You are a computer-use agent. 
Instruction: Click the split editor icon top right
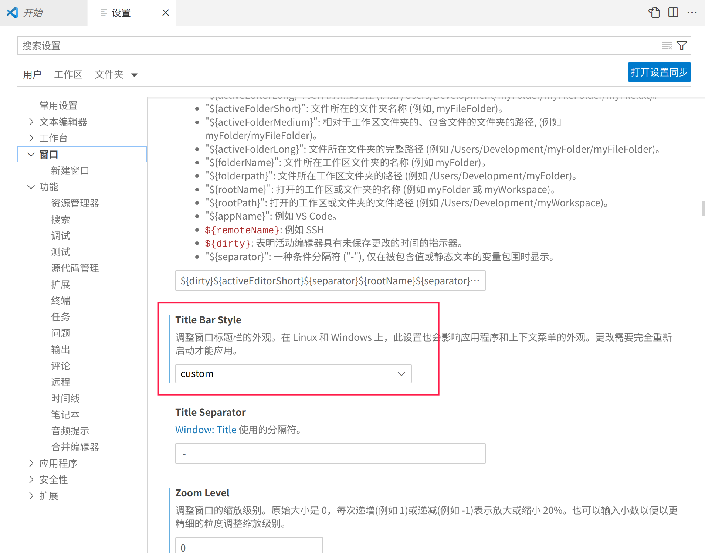tap(673, 12)
